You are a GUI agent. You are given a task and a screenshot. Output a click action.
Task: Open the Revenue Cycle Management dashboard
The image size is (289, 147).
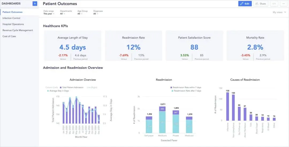(18, 30)
